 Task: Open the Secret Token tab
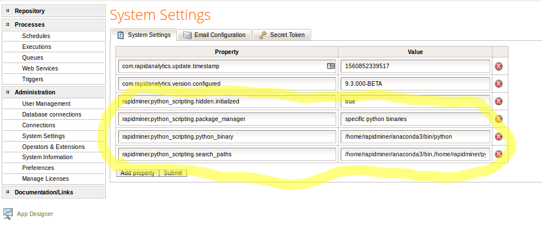(x=282, y=35)
